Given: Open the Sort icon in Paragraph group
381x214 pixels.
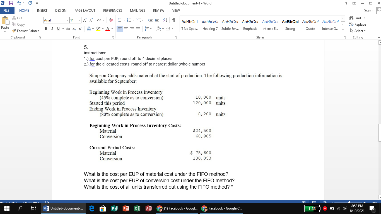Looking at the screenshot, I should 165,20.
